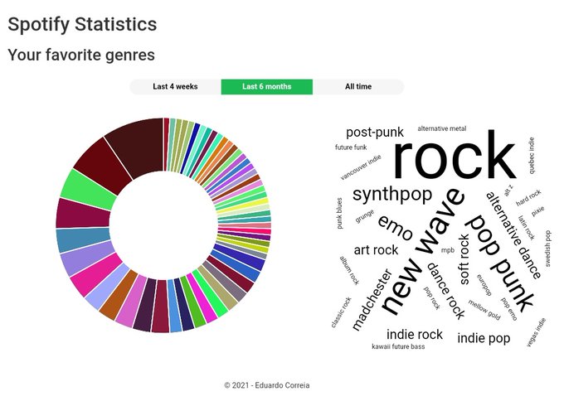The width and height of the screenshot is (564, 401).
Task: Click the hard rock genre word
Action: [x=528, y=198]
